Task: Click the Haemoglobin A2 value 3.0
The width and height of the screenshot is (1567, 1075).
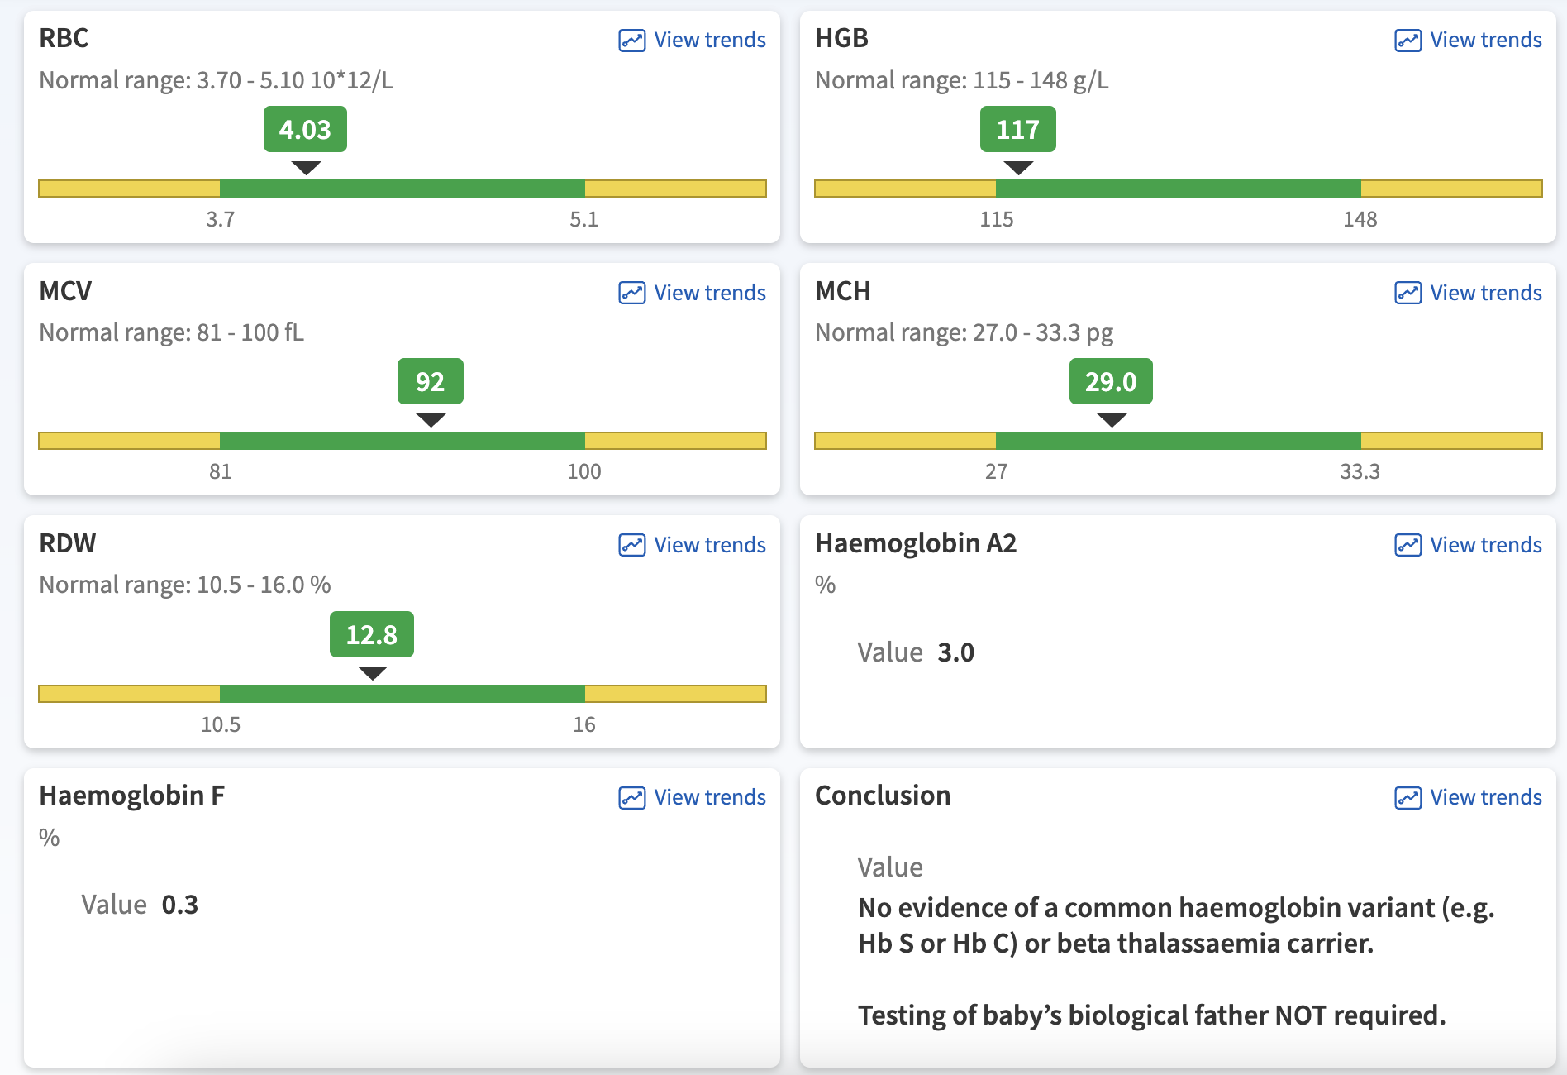Action: click(955, 652)
